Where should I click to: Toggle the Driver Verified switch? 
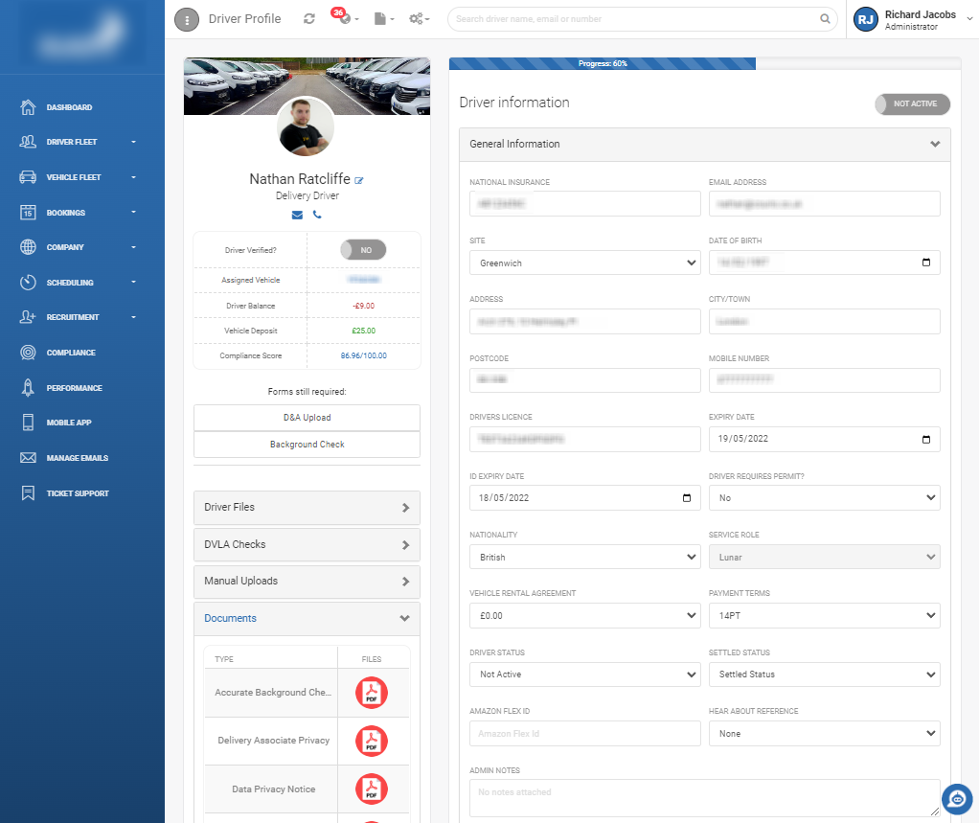tap(362, 249)
